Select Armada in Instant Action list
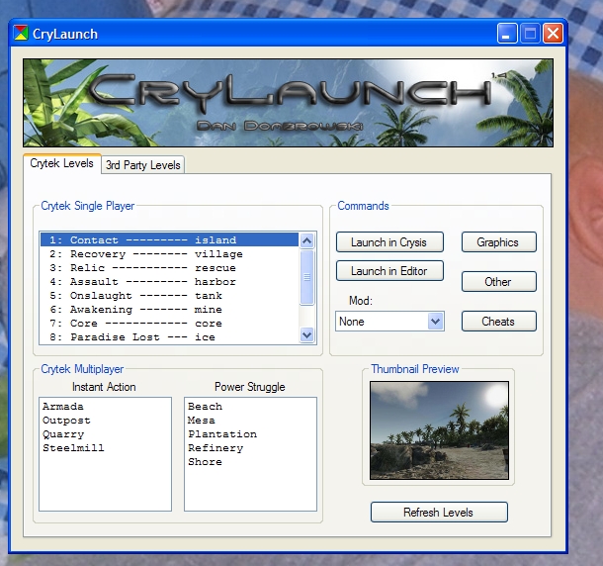Viewport: 603px width, 566px height. 63,407
